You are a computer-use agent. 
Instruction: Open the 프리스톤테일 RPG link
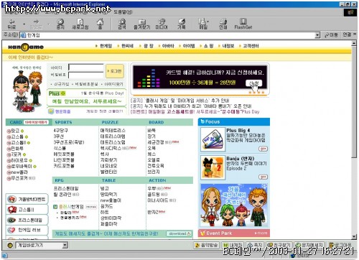[66, 189]
